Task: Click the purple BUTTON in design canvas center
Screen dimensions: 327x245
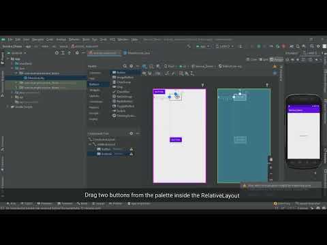Action: point(176,140)
